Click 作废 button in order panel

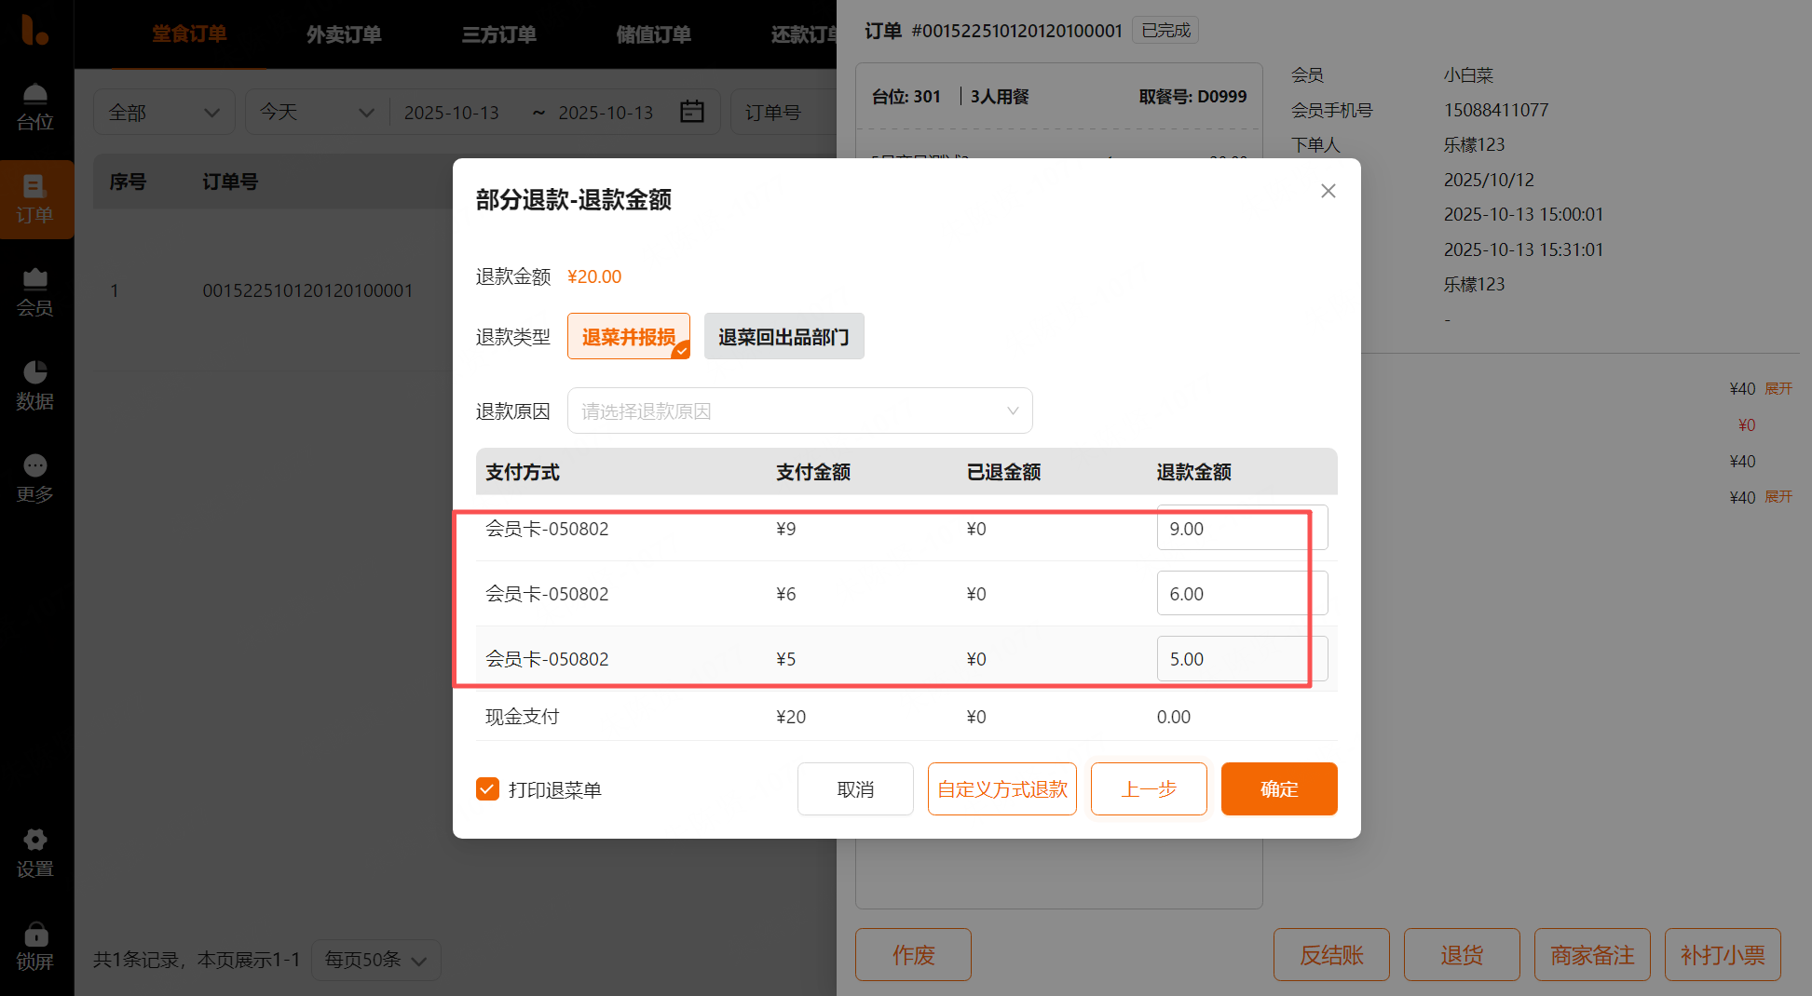913,954
